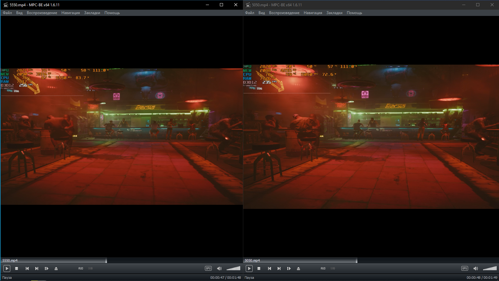Skip to next file in 5550.mp4 player
499x281 pixels.
36,269
